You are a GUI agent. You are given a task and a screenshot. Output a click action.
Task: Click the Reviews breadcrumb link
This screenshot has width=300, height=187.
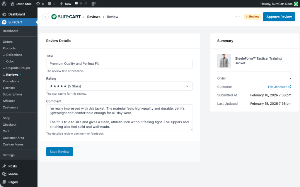click(x=94, y=17)
